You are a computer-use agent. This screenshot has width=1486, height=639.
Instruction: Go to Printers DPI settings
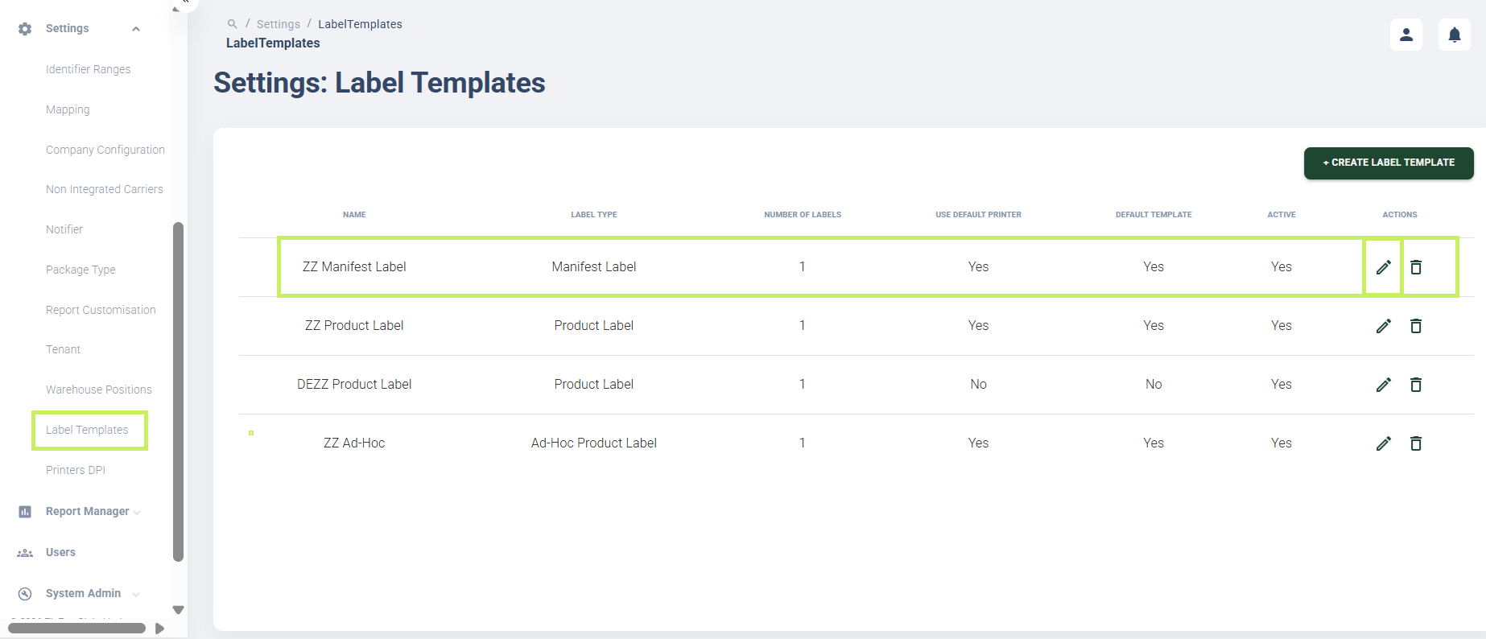tap(76, 470)
